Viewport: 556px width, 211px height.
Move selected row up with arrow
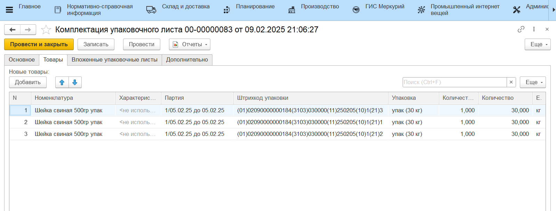[62, 82]
